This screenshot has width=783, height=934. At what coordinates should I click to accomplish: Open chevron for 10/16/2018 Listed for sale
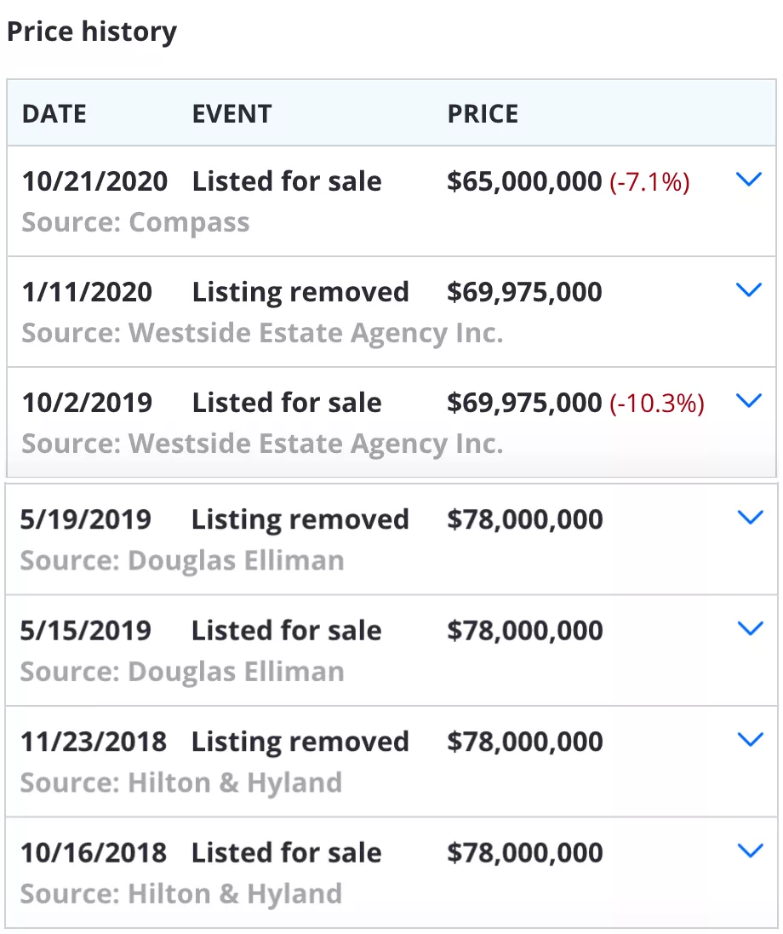[x=750, y=851]
